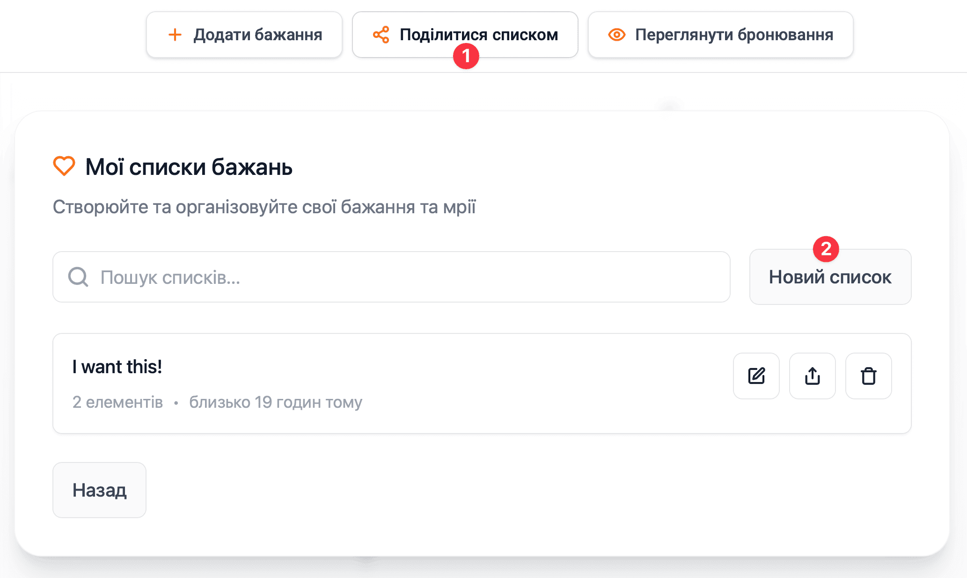967x578 pixels.
Task: Open 'Поділитися списком' button
Action: coord(465,35)
